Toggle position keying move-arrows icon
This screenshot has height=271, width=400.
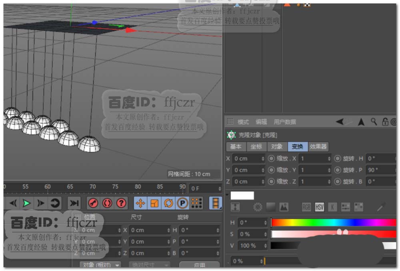pyautogui.click(x=140, y=203)
